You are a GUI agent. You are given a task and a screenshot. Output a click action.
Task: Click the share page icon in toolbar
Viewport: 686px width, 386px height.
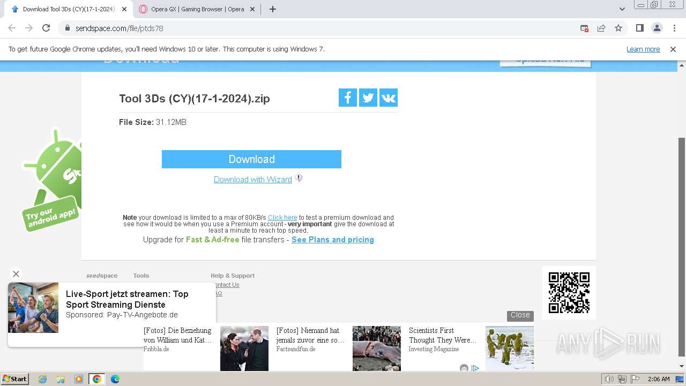(x=601, y=28)
